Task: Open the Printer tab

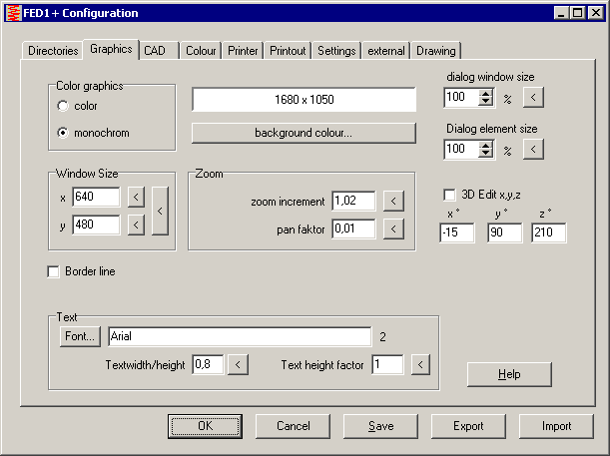Action: (x=243, y=51)
